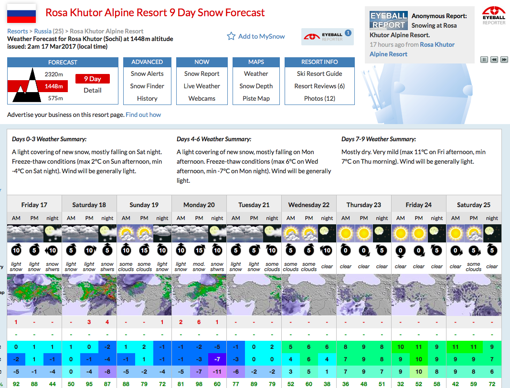Open the Advanced tab header
Viewport: 510px width, 388px height.
coord(147,62)
